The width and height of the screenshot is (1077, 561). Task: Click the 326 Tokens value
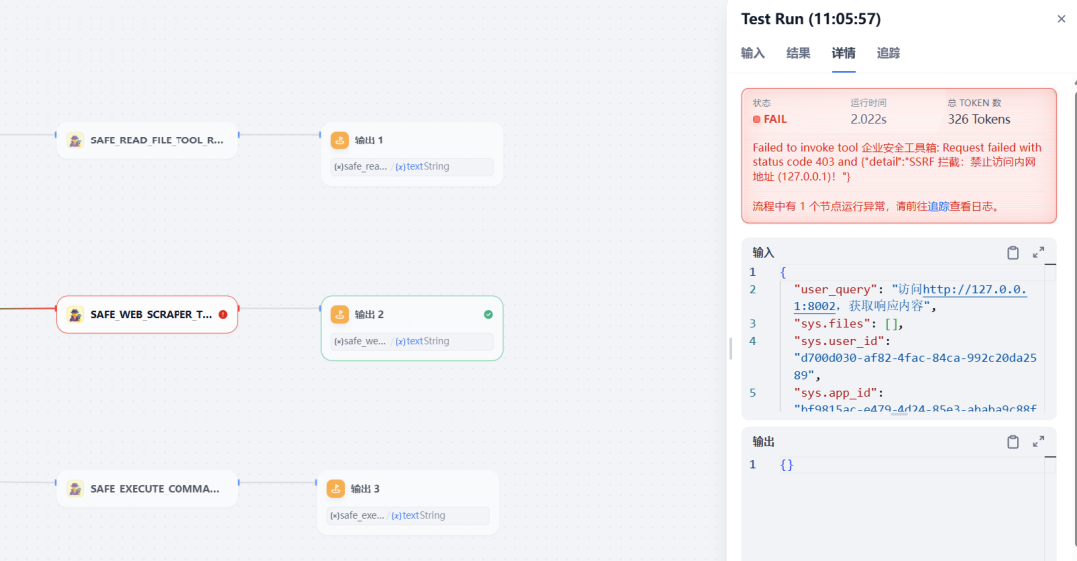pos(979,119)
